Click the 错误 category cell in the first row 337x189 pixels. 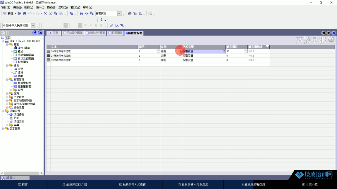point(171,51)
